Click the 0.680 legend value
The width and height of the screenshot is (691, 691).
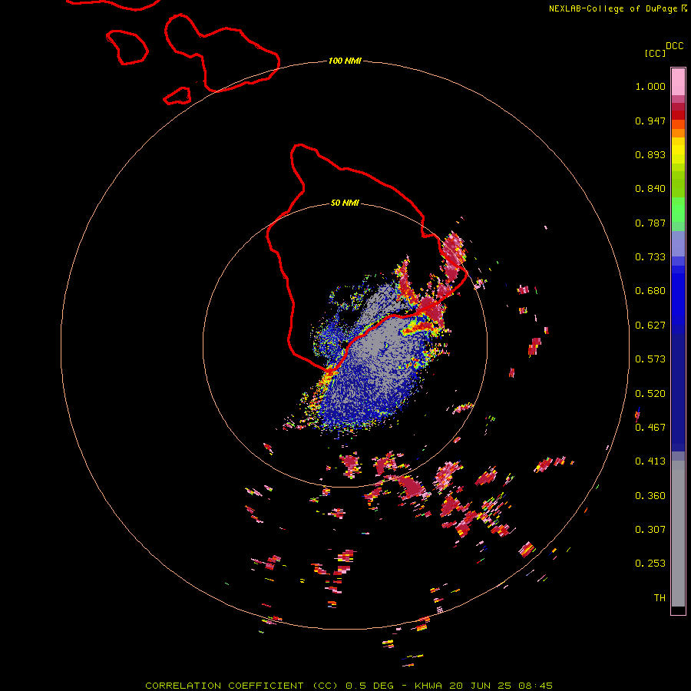[x=650, y=291]
